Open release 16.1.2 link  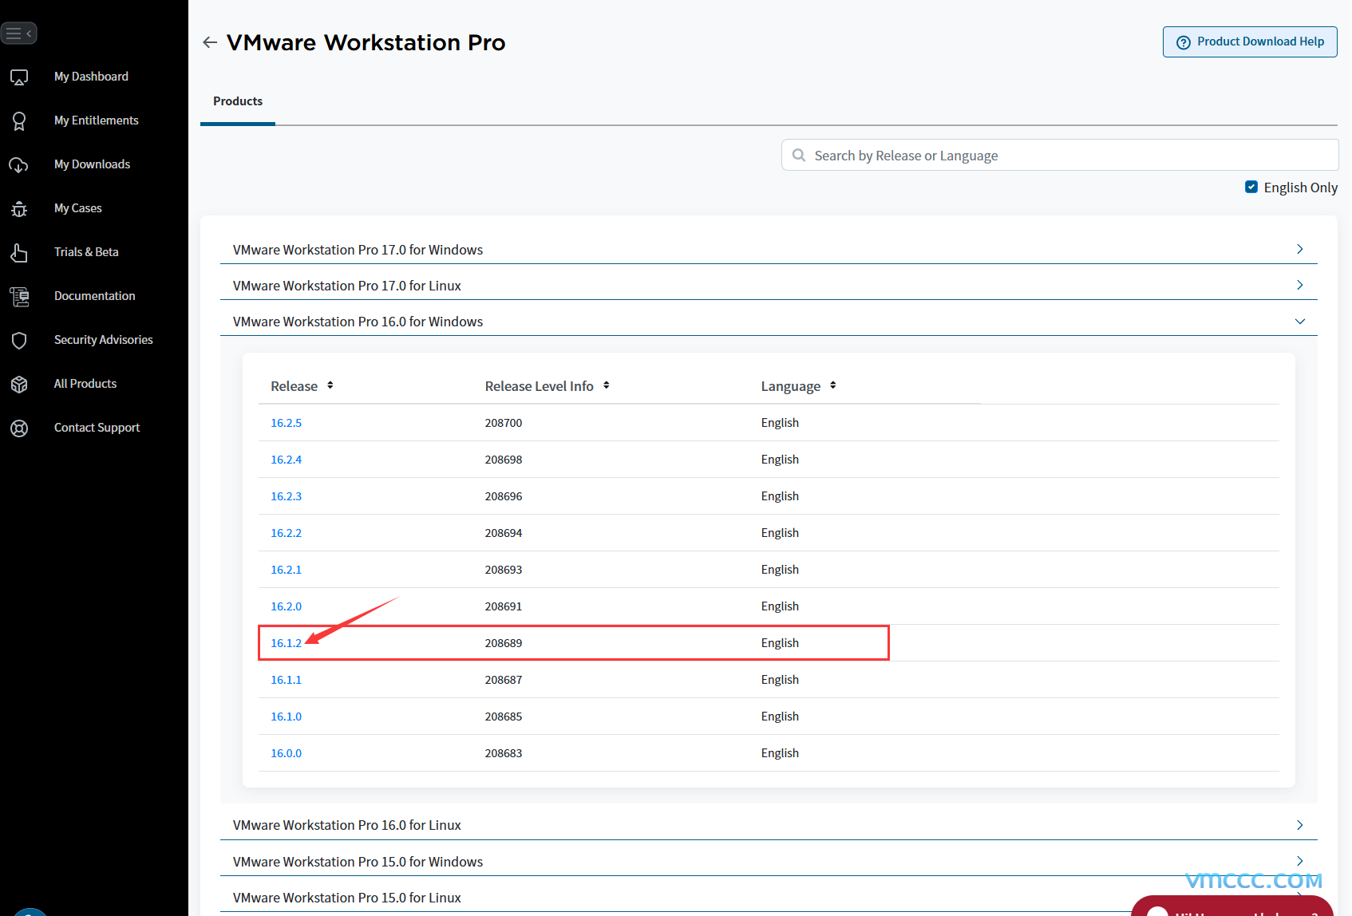(x=286, y=643)
